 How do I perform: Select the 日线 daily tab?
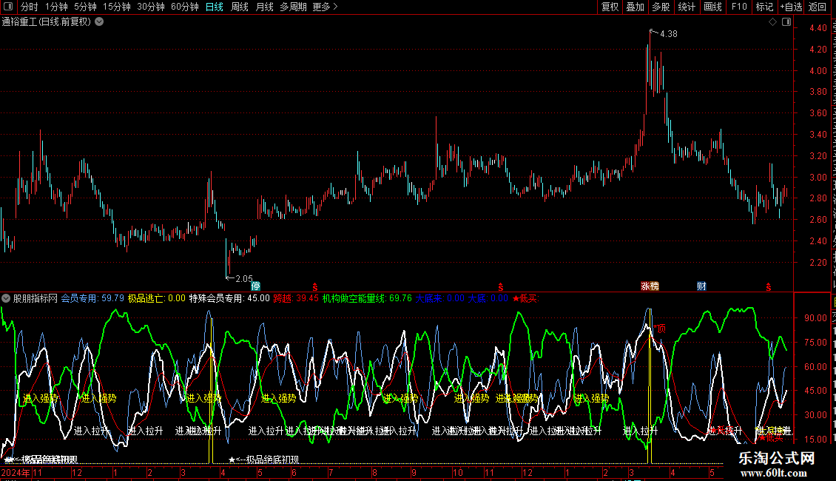point(215,7)
